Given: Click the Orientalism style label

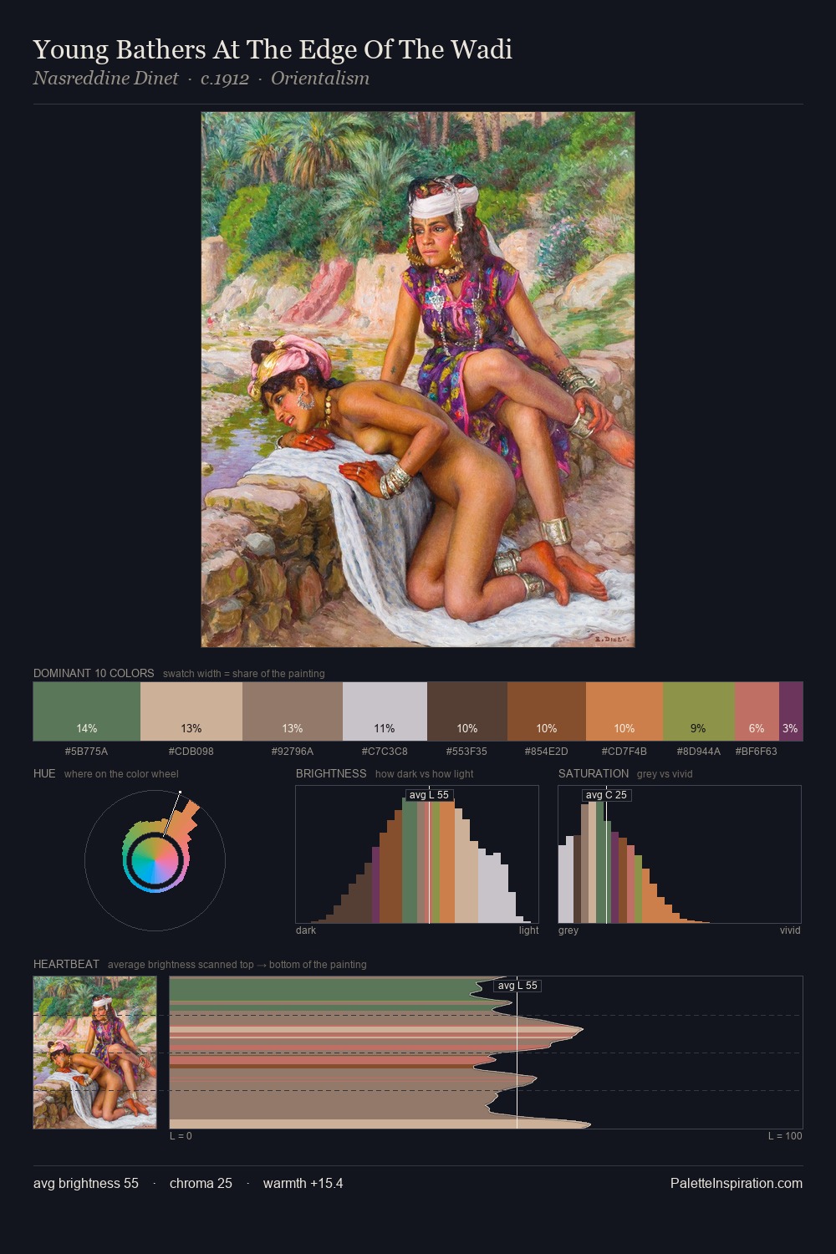Looking at the screenshot, I should [320, 79].
